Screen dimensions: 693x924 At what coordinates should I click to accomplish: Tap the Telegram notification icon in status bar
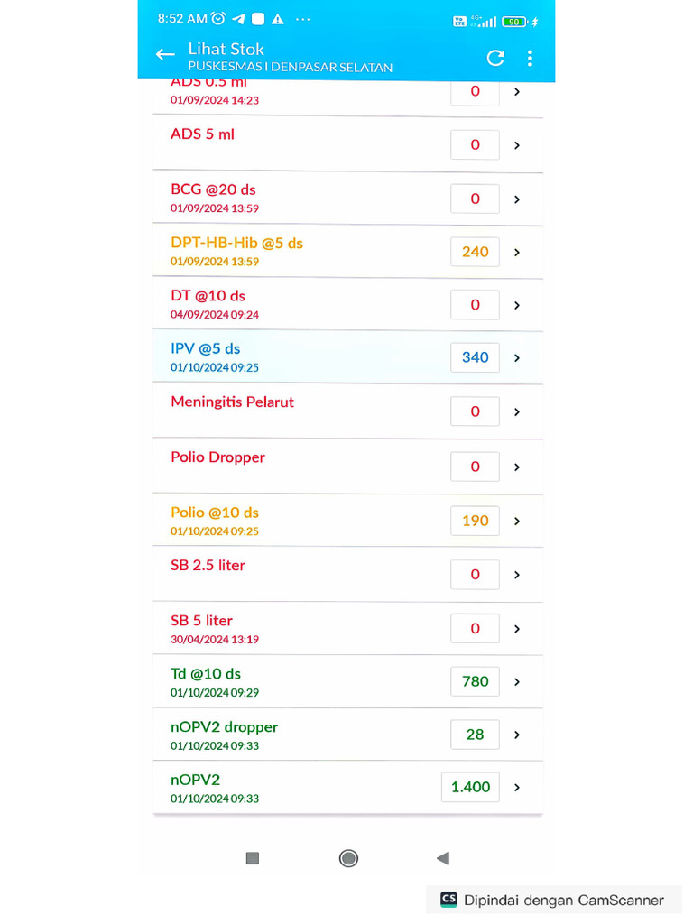[x=238, y=19]
